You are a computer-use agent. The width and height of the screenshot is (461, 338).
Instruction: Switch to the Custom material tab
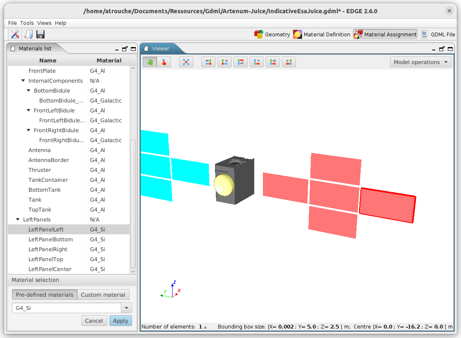tap(103, 295)
